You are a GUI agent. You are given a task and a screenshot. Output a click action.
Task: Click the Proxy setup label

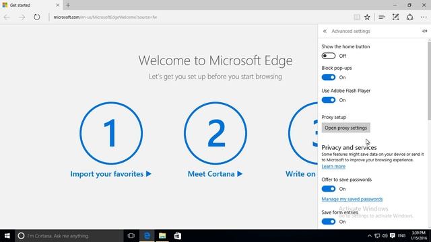point(334,117)
